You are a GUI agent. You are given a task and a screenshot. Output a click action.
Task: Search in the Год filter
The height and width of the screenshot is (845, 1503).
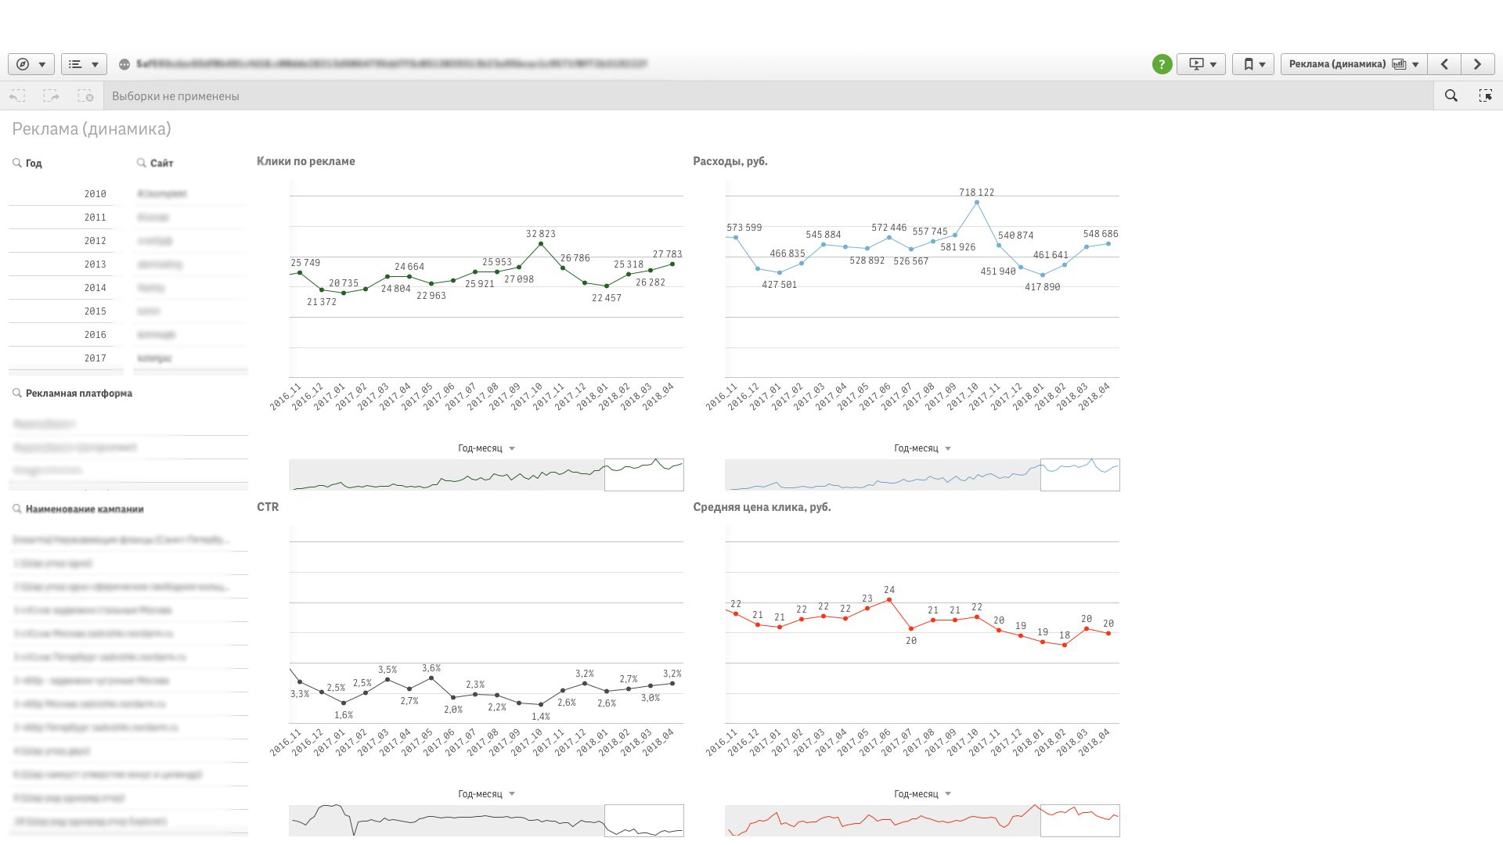[16, 163]
